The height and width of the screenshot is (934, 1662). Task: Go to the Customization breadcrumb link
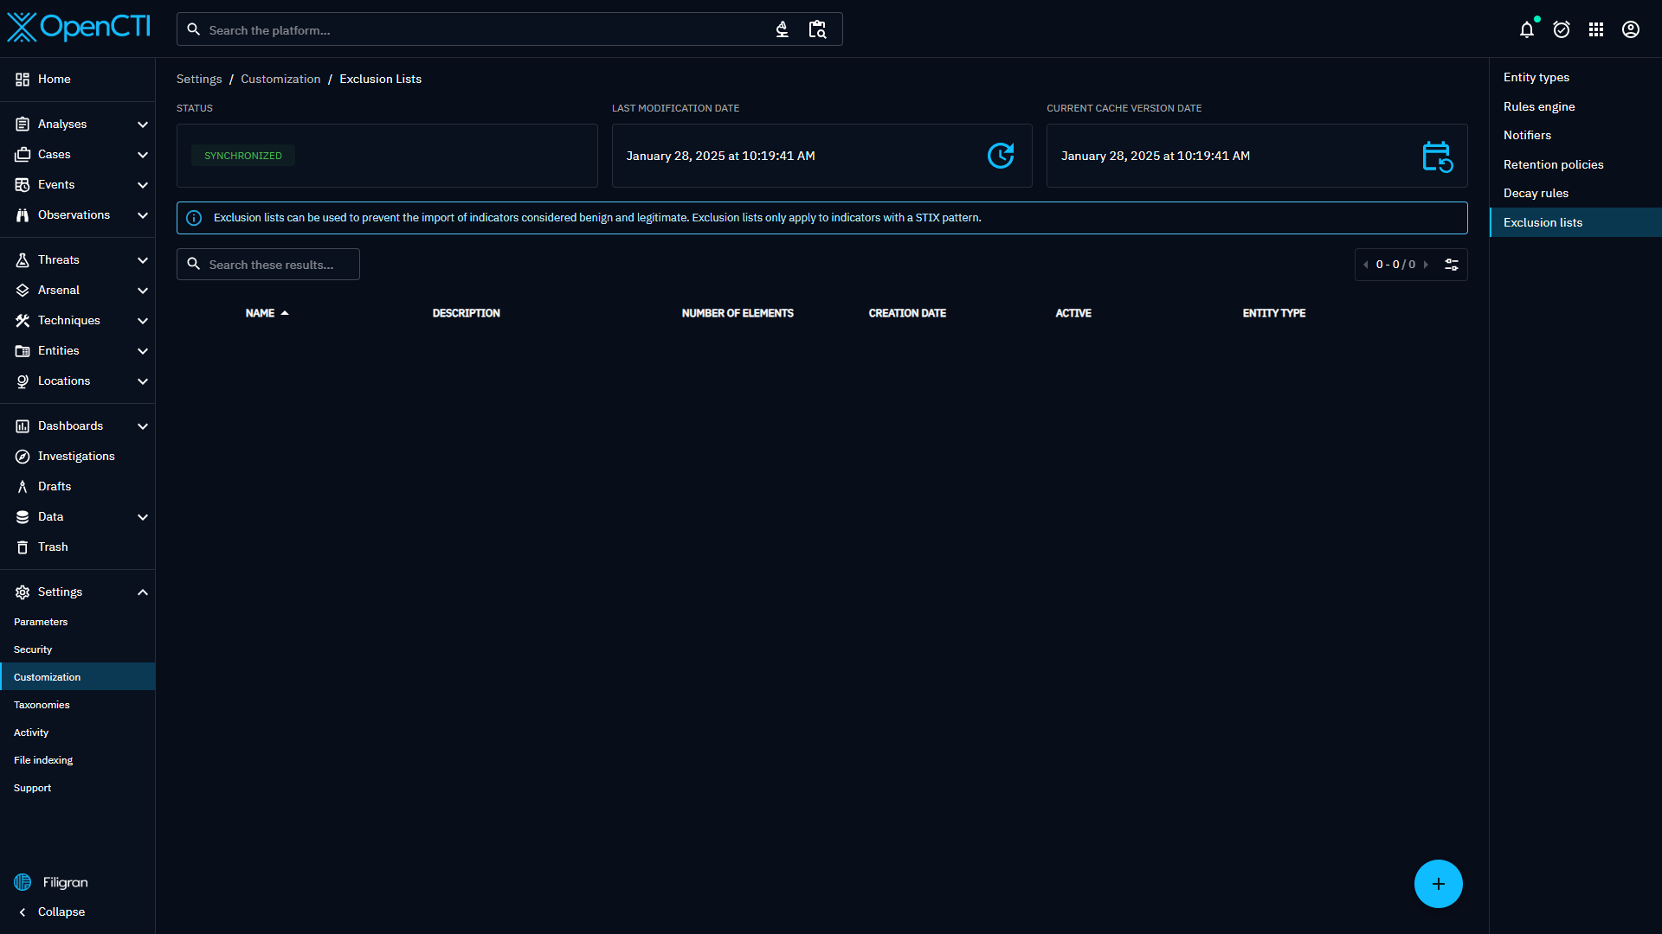pos(280,79)
